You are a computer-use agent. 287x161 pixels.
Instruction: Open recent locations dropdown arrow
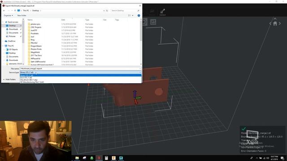point(12,11)
